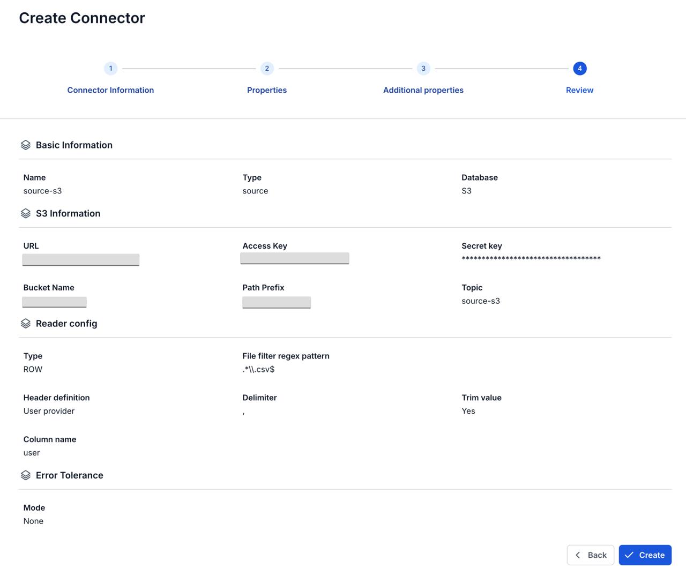Click the Basic Information section heading
This screenshot has width=686, height=583.
click(74, 145)
